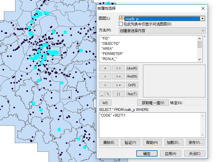Insert the Or(R) operator
This screenshot has width=216, height=162.
pyautogui.click(x=132, y=85)
